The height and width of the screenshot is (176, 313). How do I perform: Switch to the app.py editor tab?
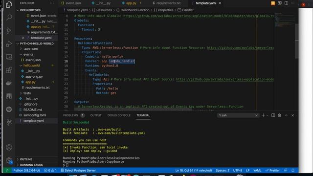131,3
